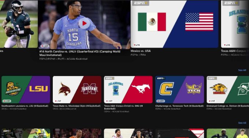Click ESPN+ badge on Emmanuel College card
Image resolution: width=249 pixels, height=138 pixels.
(212, 78)
